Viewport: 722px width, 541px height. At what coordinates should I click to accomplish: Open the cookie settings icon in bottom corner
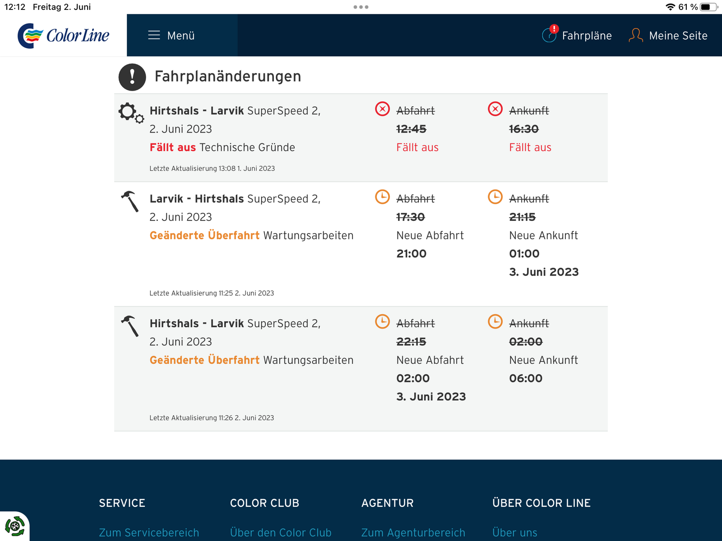[15, 526]
